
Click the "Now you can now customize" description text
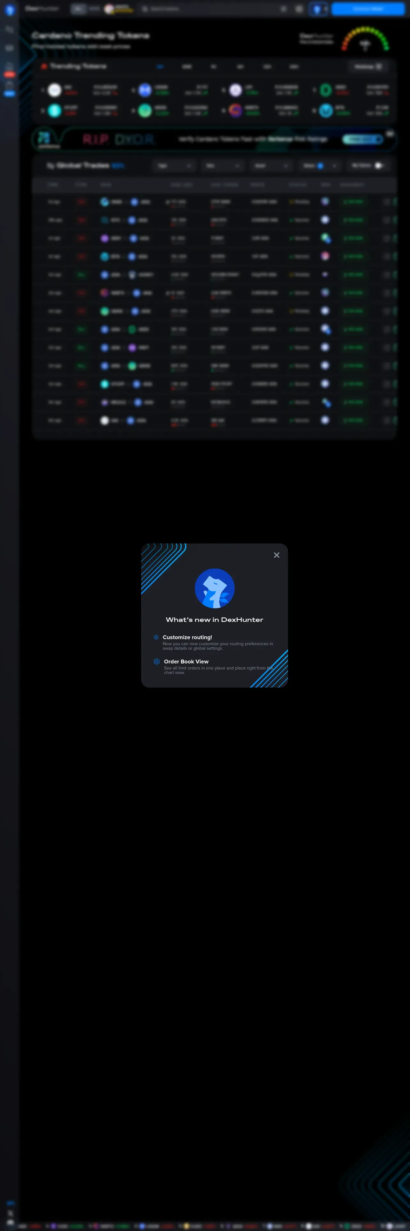(x=218, y=646)
